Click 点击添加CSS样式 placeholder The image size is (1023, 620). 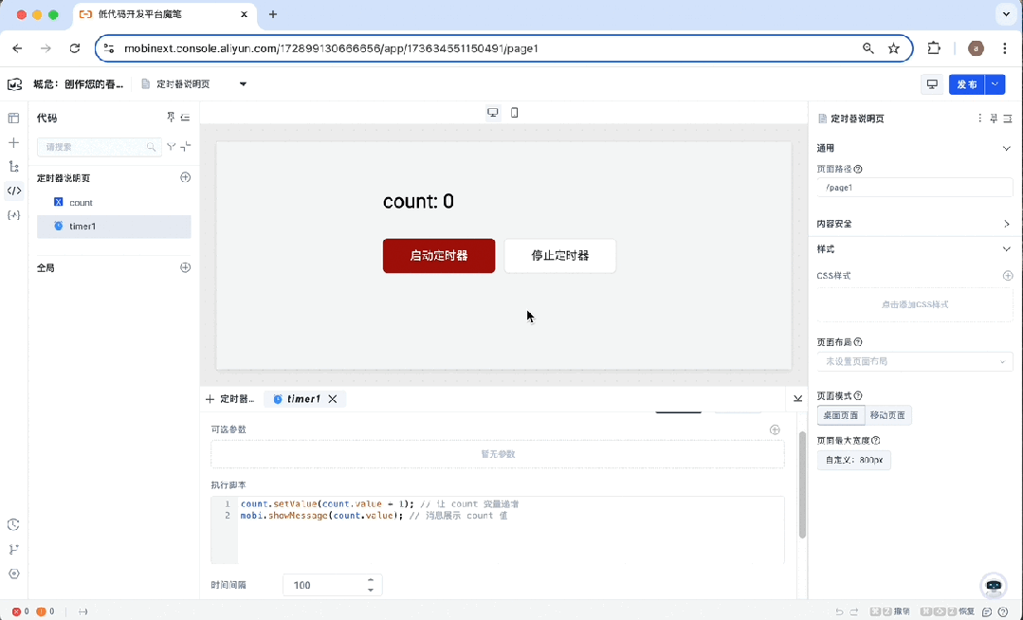pos(915,304)
